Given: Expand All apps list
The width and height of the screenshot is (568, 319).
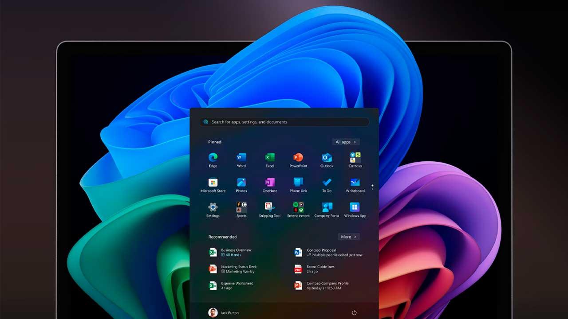Looking at the screenshot, I should click(x=346, y=142).
